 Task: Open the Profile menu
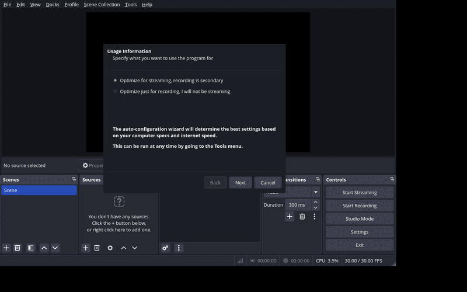[x=71, y=5]
